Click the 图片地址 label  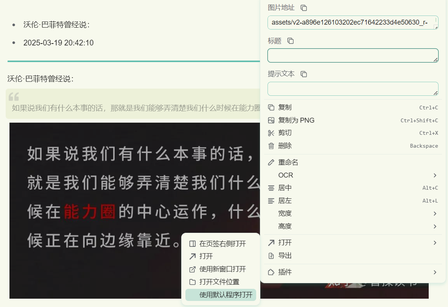point(281,8)
